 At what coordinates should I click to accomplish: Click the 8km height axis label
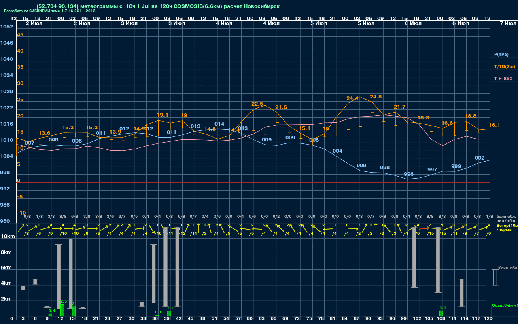click(6, 252)
